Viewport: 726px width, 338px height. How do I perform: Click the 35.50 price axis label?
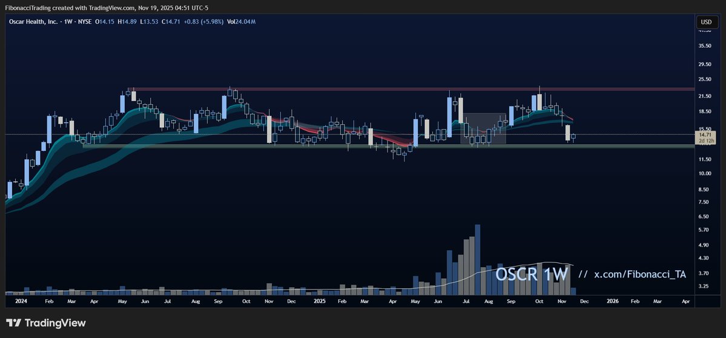click(x=705, y=46)
